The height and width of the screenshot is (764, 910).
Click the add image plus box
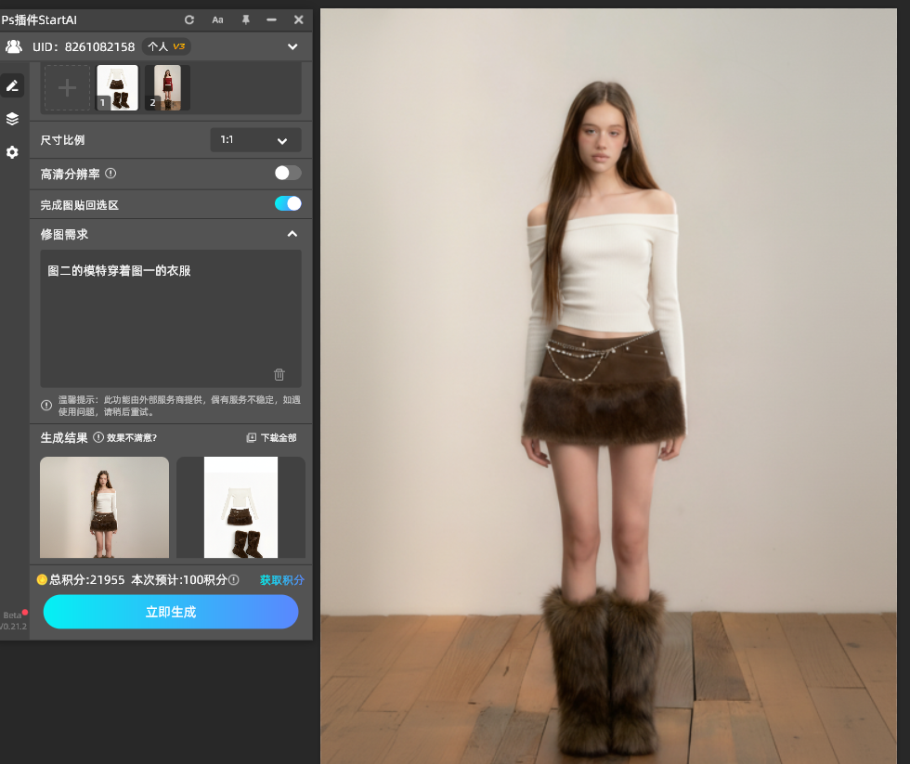click(67, 88)
